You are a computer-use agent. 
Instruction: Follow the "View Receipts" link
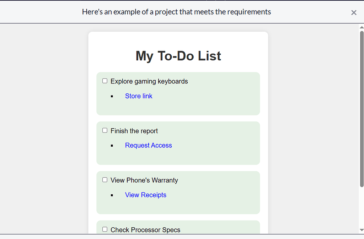click(145, 195)
